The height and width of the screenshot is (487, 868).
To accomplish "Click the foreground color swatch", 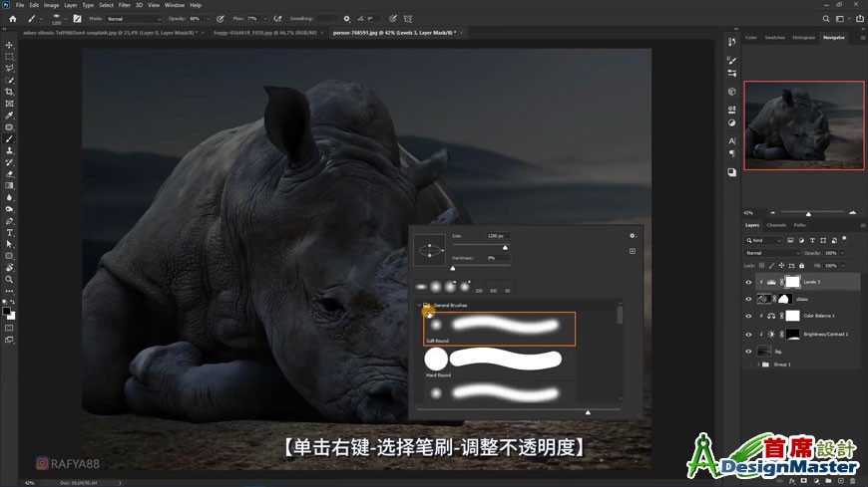I will coord(7,311).
